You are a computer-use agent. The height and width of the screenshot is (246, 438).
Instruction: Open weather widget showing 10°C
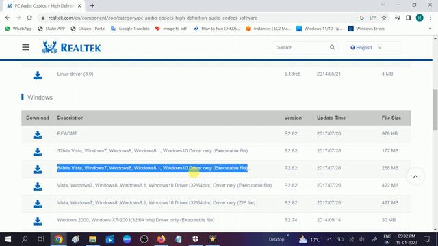pos(309,239)
